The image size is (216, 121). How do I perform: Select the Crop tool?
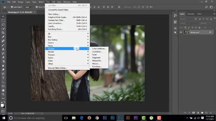click(x=3, y=33)
